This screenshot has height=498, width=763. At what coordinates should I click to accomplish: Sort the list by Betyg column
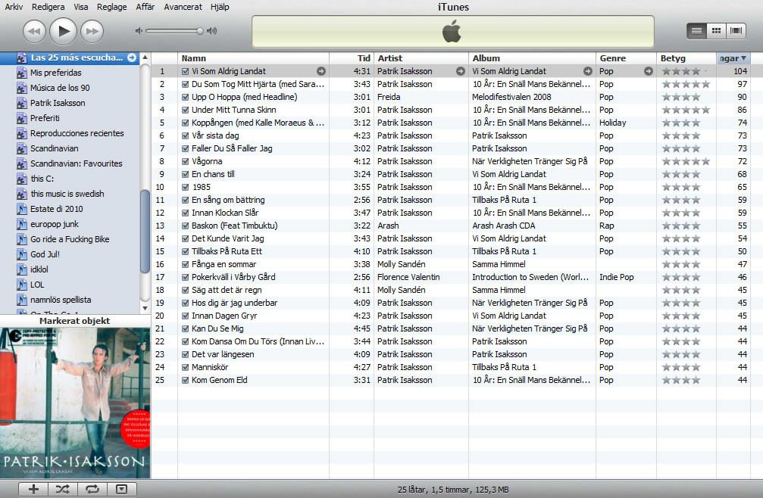[x=686, y=58]
